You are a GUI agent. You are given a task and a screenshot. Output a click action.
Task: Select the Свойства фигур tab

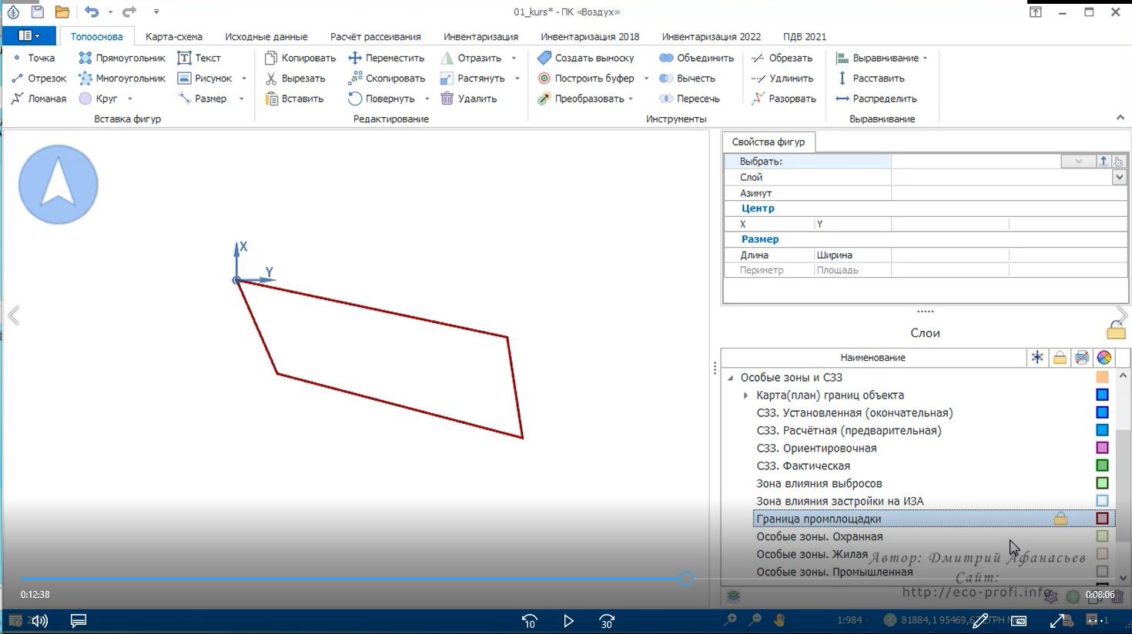point(769,142)
